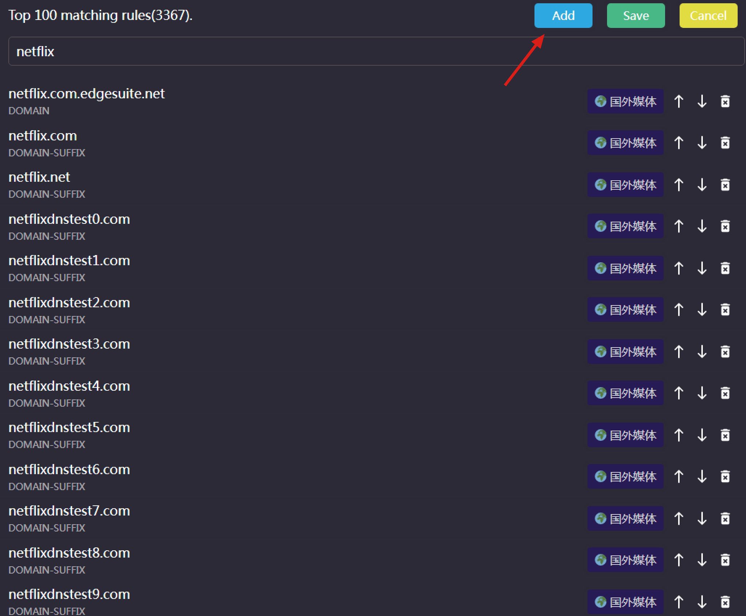Move netflixdnstest1.com rule up
The image size is (746, 616).
[x=679, y=268]
